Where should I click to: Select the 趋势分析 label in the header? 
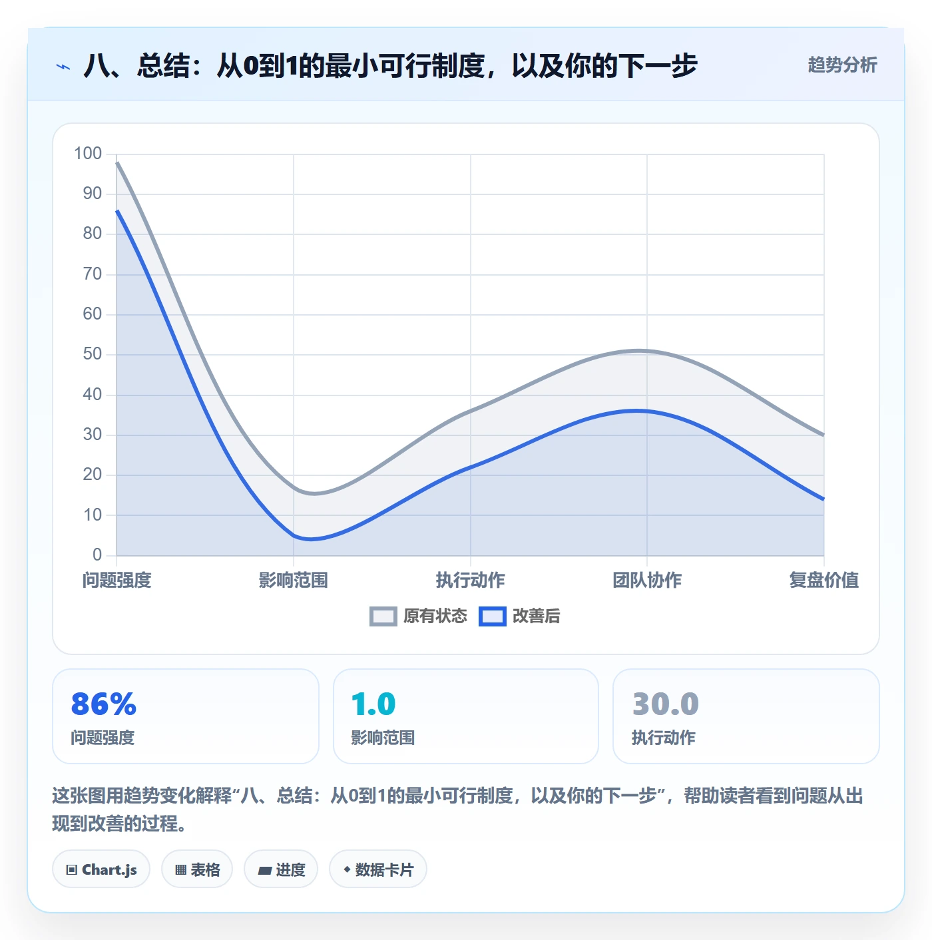842,65
